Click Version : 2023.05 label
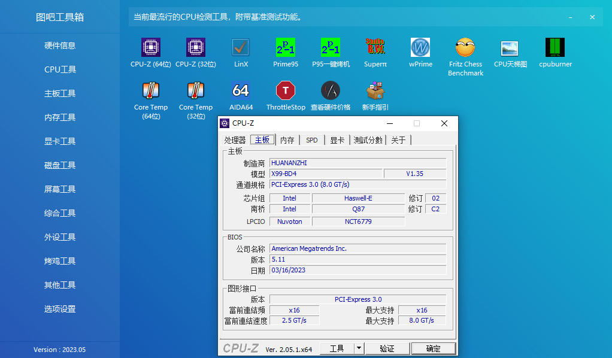Screen dimensions: 612x358 pyautogui.click(x=60, y=350)
